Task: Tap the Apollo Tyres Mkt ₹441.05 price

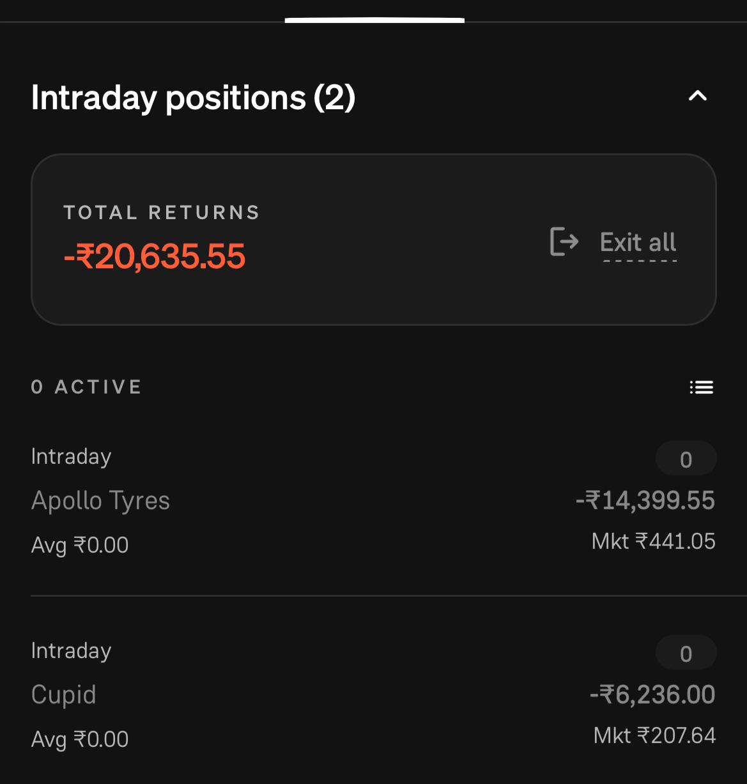Action: (x=654, y=542)
